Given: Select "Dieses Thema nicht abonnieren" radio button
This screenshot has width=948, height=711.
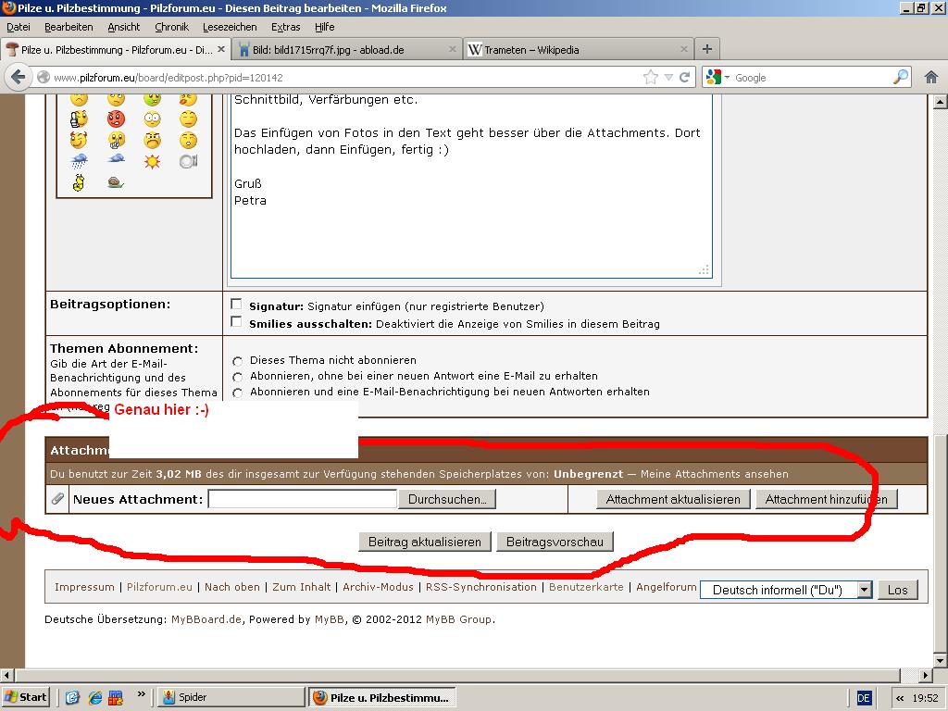Looking at the screenshot, I should click(x=238, y=361).
